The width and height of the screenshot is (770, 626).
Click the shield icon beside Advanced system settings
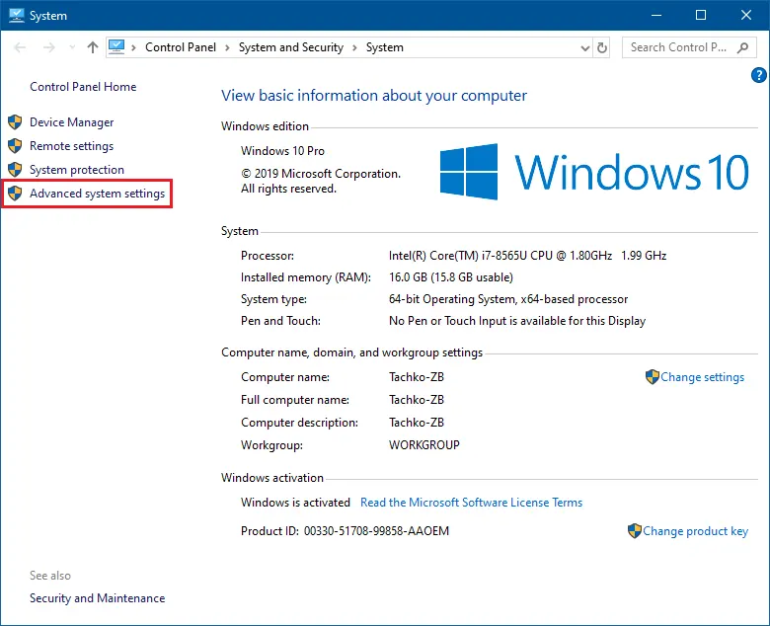pyautogui.click(x=15, y=194)
